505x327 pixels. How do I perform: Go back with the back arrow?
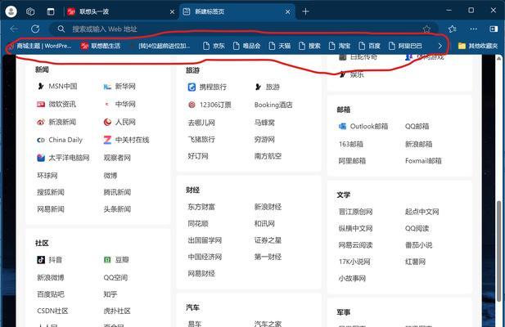(14, 29)
